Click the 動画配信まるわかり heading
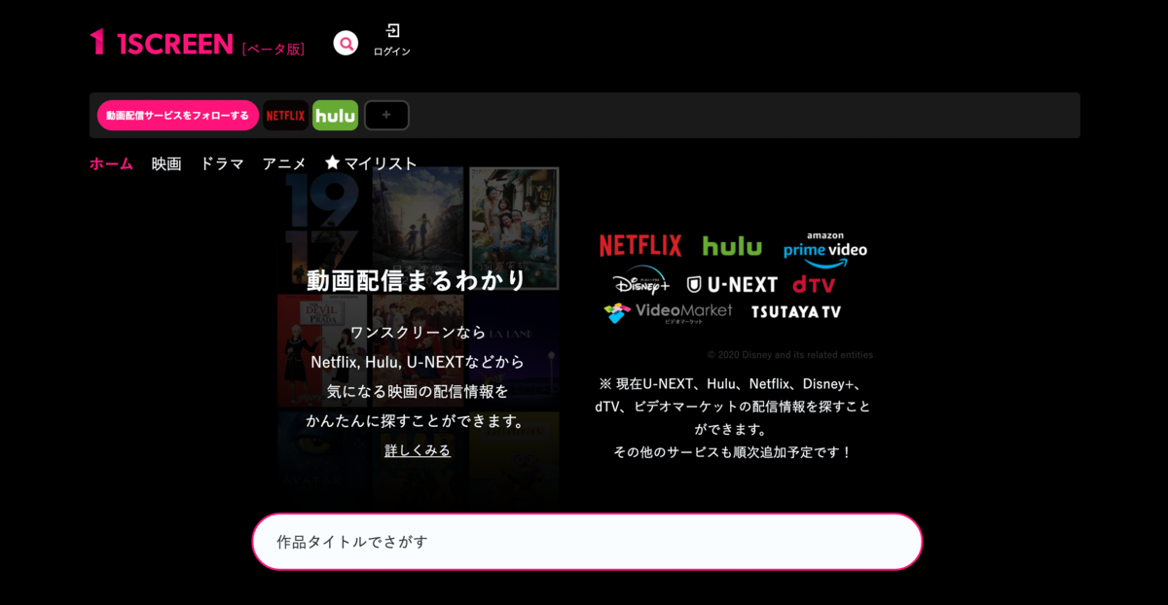Viewport: 1168px width, 605px height. point(417,280)
